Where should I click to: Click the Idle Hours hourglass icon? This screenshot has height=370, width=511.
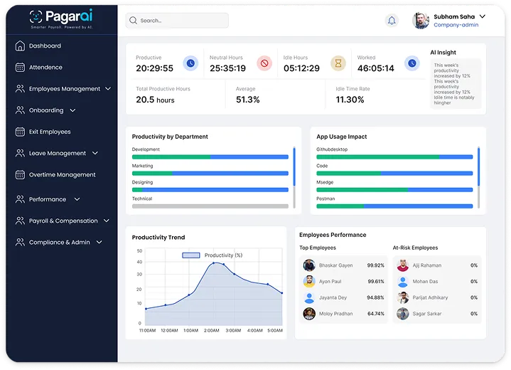(338, 63)
